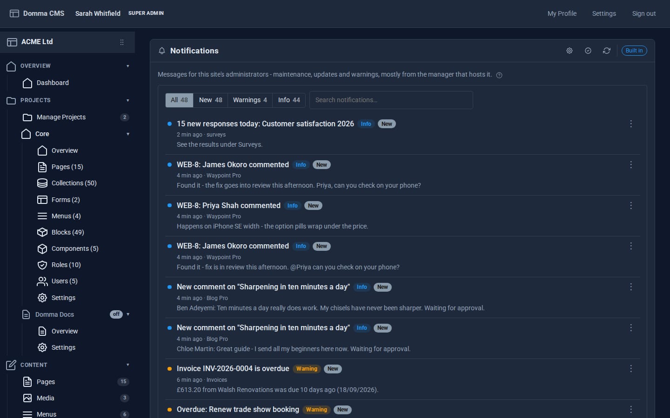This screenshot has height=418, width=670.
Task: Click the Collections database icon
Action: [42, 183]
